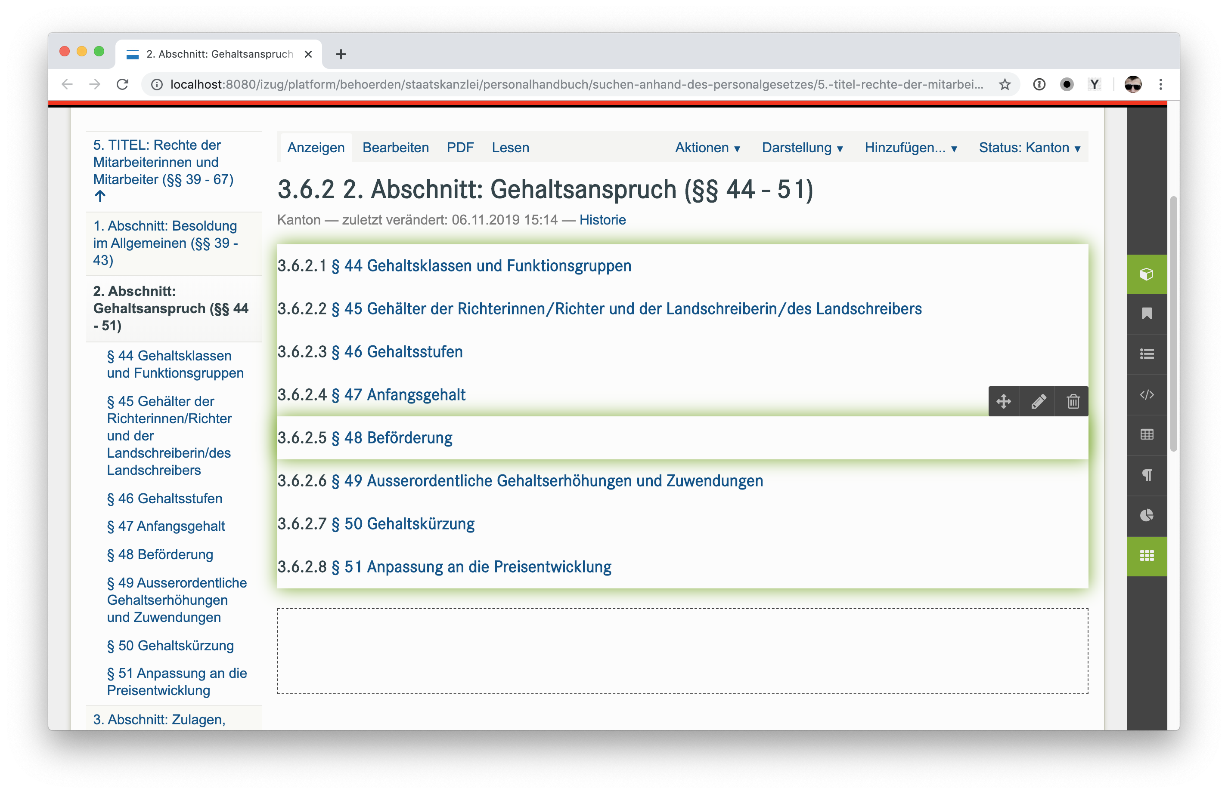Click the browser forward arrow
Image resolution: width=1228 pixels, height=794 pixels.
pyautogui.click(x=94, y=84)
